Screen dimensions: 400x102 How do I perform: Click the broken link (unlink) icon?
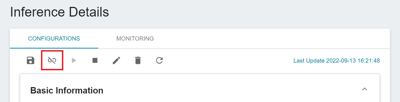coord(52,60)
